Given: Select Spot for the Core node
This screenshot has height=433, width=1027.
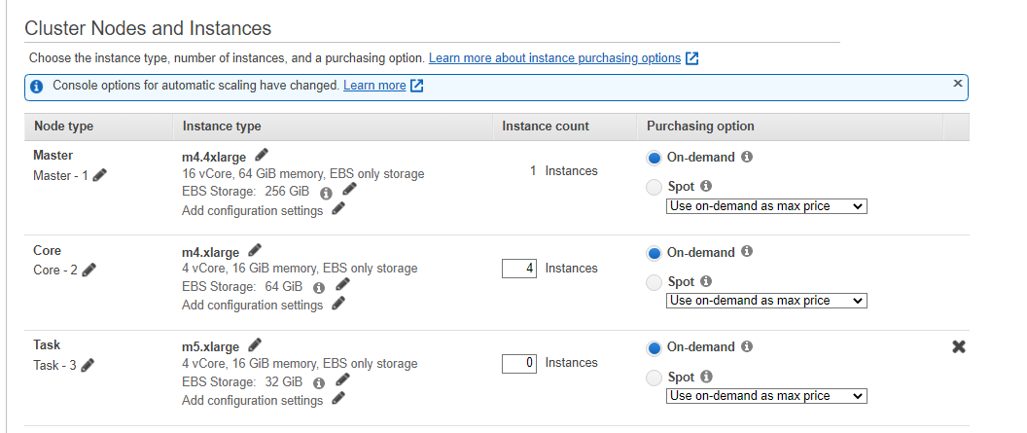Looking at the screenshot, I should (x=654, y=283).
